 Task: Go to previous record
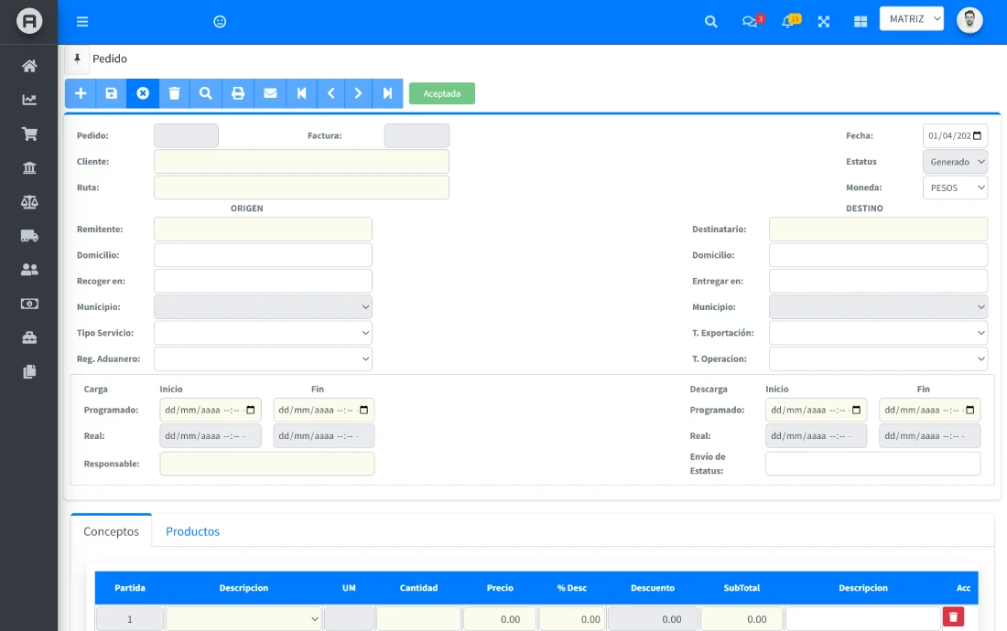[330, 93]
